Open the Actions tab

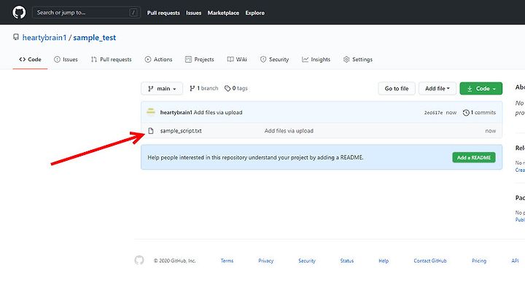point(159,60)
